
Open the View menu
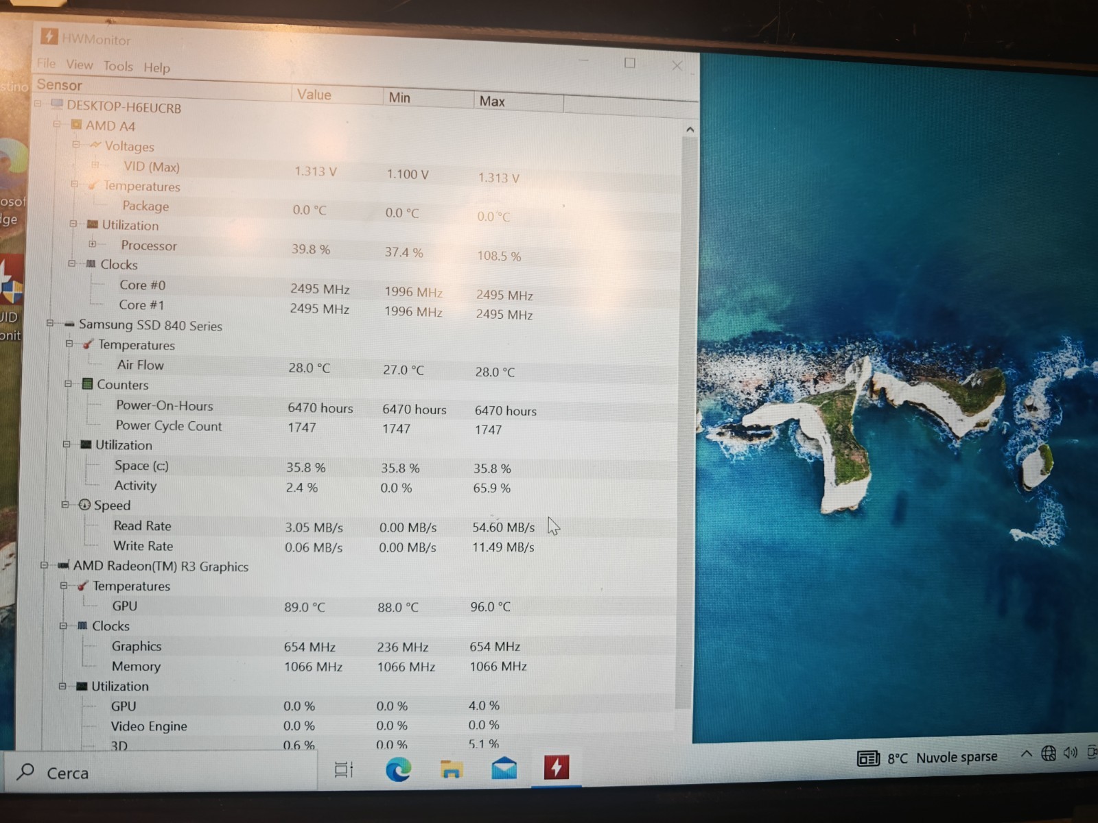[80, 64]
